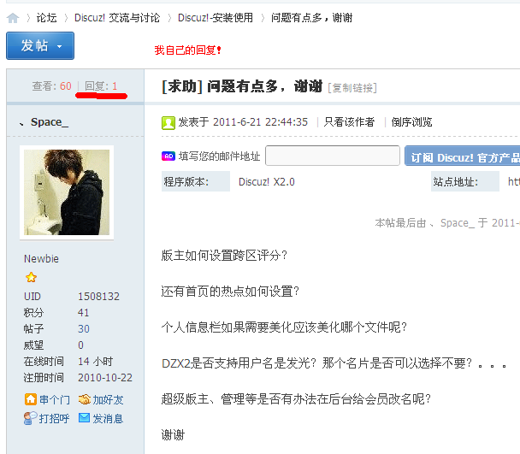Viewport: 520px width, 454px height.
Task: Click the 打招呼 greeting icon
Action: click(x=30, y=418)
